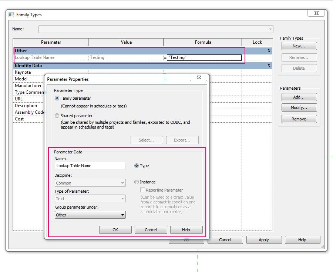Confirm Parameter Properties with OK
This screenshot has height=272, width=333.
tap(115, 229)
